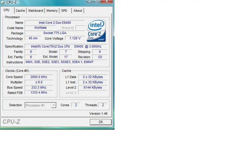246x154 pixels.
Task: Click the Bus Speed value 333.3 MHz
Action: 39,87
